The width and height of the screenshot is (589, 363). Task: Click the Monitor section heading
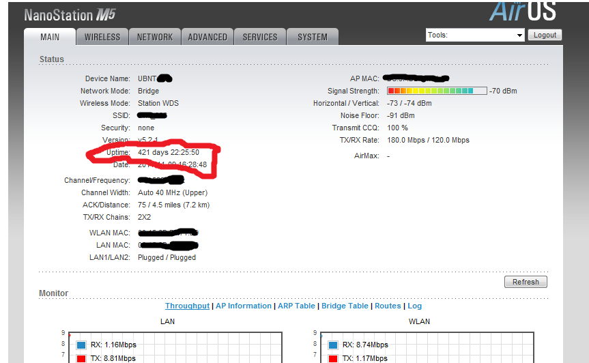coord(54,293)
